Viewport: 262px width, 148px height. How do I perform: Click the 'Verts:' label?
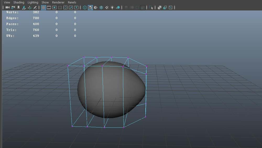tap(12, 12)
